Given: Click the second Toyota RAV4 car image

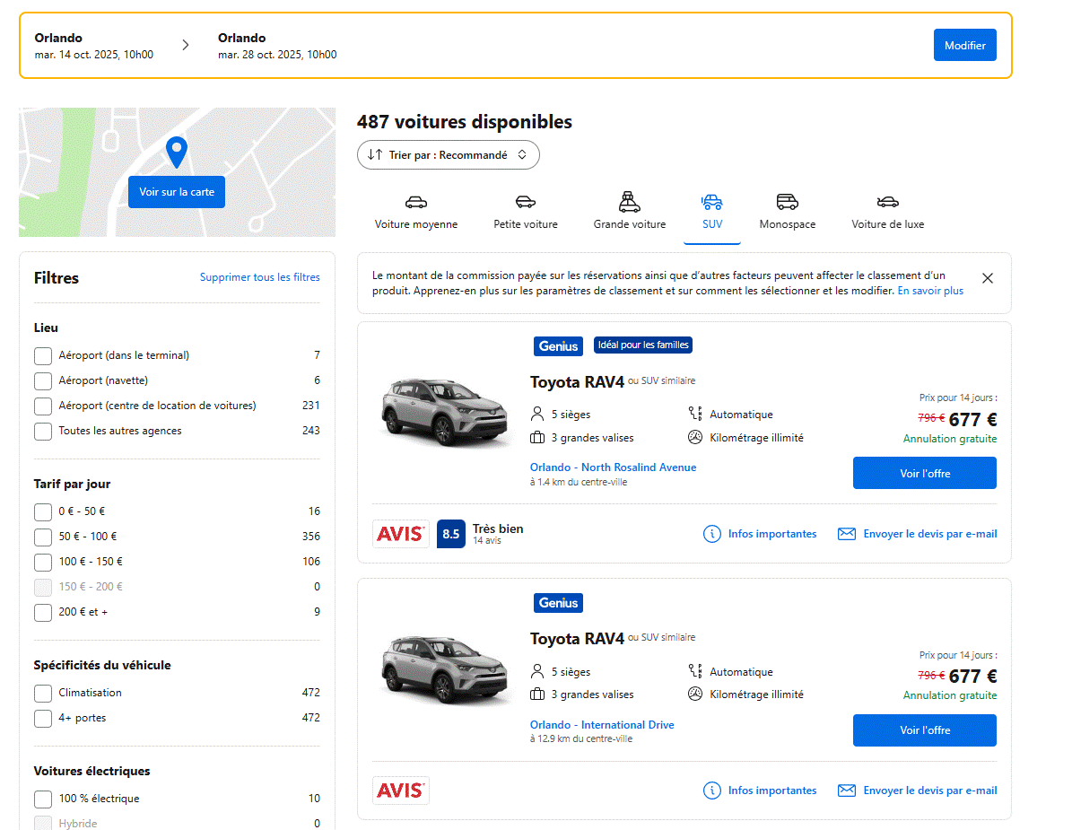Looking at the screenshot, I should point(445,669).
